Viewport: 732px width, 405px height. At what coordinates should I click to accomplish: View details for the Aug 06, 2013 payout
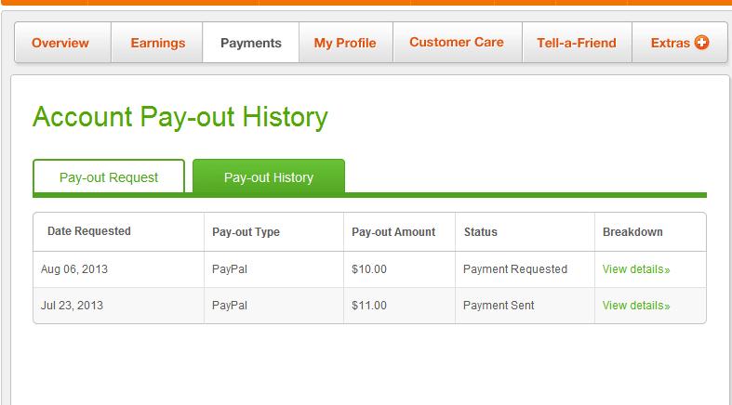636,269
